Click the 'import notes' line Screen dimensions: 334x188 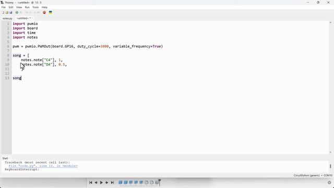25,37
